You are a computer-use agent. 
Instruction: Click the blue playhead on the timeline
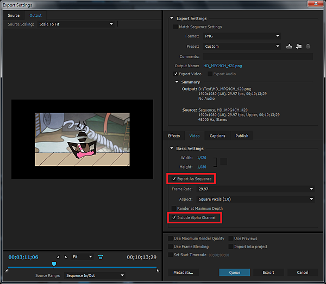pos(54,264)
